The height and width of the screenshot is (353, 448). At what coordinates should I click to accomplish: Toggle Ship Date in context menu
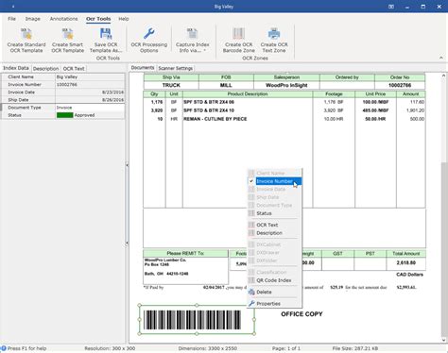point(274,197)
